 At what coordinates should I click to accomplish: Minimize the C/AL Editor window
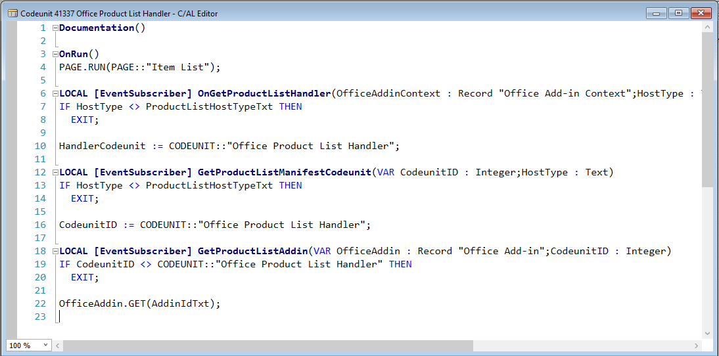657,13
